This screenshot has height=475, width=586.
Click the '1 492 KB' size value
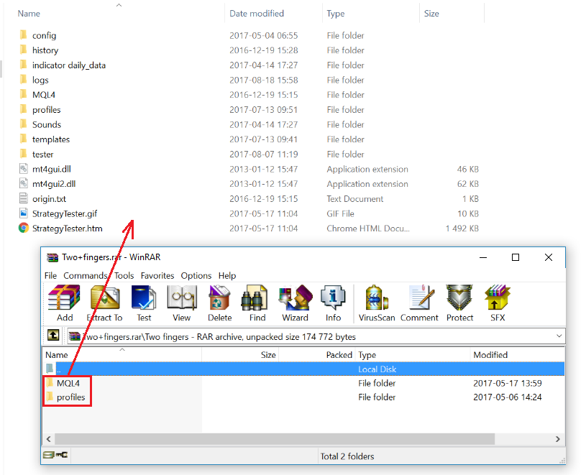(x=462, y=229)
